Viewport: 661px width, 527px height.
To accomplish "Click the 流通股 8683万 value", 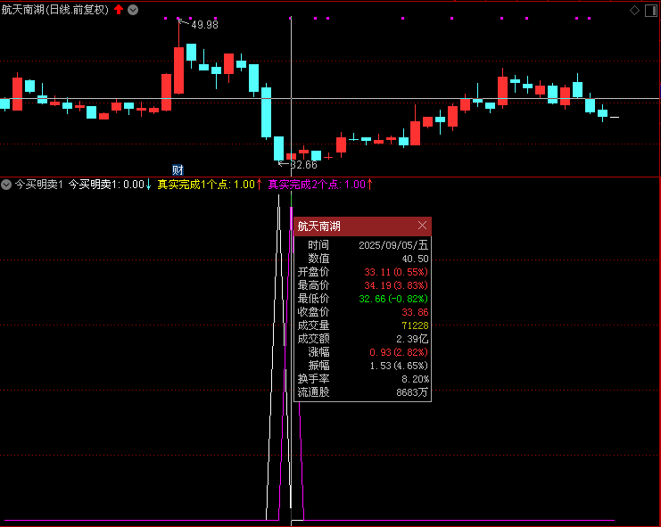I will [x=412, y=392].
